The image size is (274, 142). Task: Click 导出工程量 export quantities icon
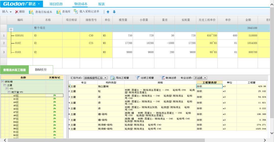tap(113, 78)
